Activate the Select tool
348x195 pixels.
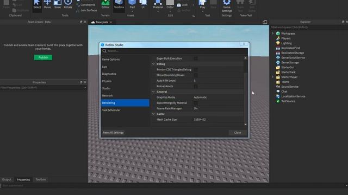(x=37, y=4)
